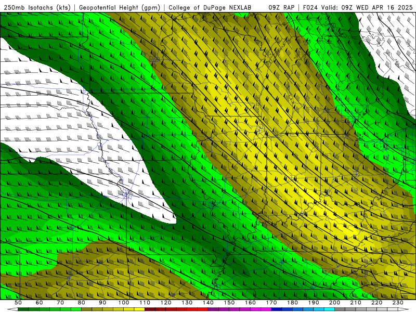Click the left arrow end of color bar
The image size is (416, 312).
click(12, 309)
